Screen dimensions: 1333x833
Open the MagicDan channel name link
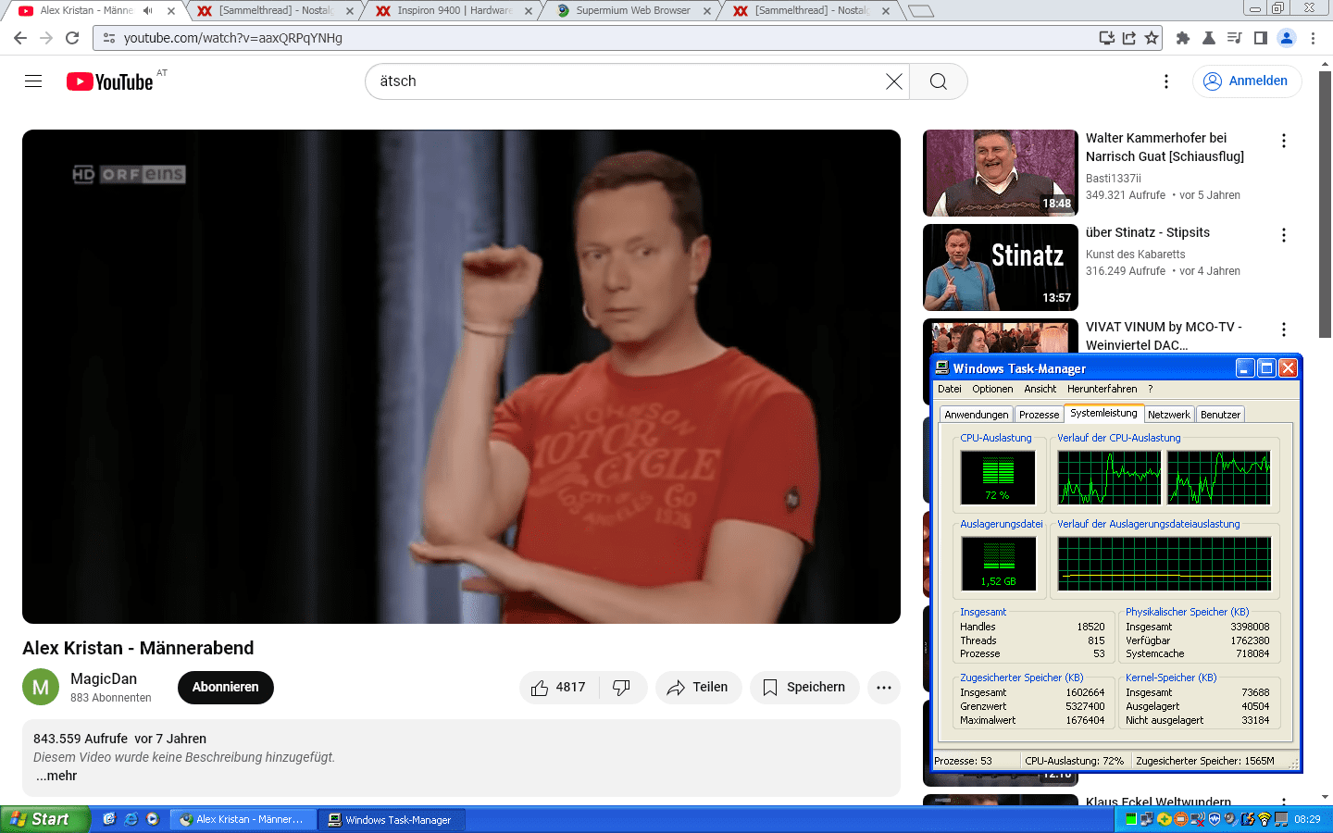tap(104, 678)
